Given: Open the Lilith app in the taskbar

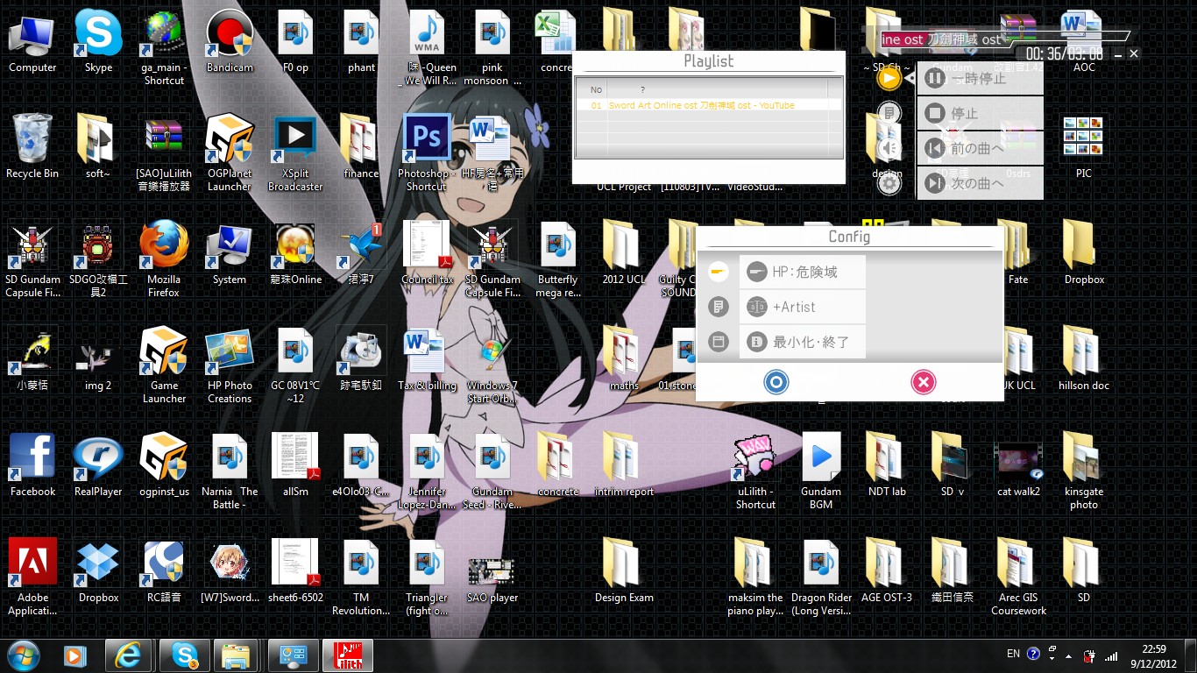Looking at the screenshot, I should tap(348, 655).
